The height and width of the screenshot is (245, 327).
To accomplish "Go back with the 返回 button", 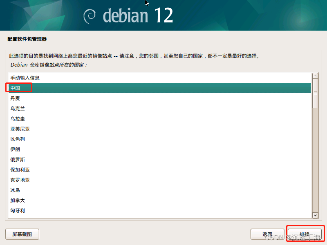I will (267, 234).
